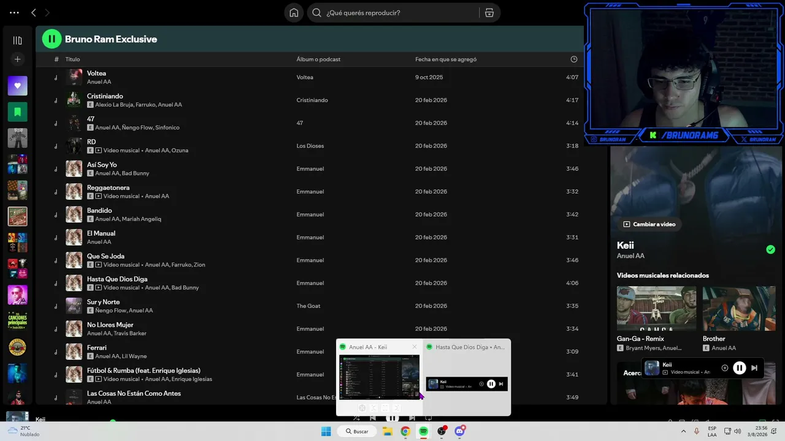
Task: Close the Anuel AA - Keii taskbar preview
Action: [x=415, y=347]
